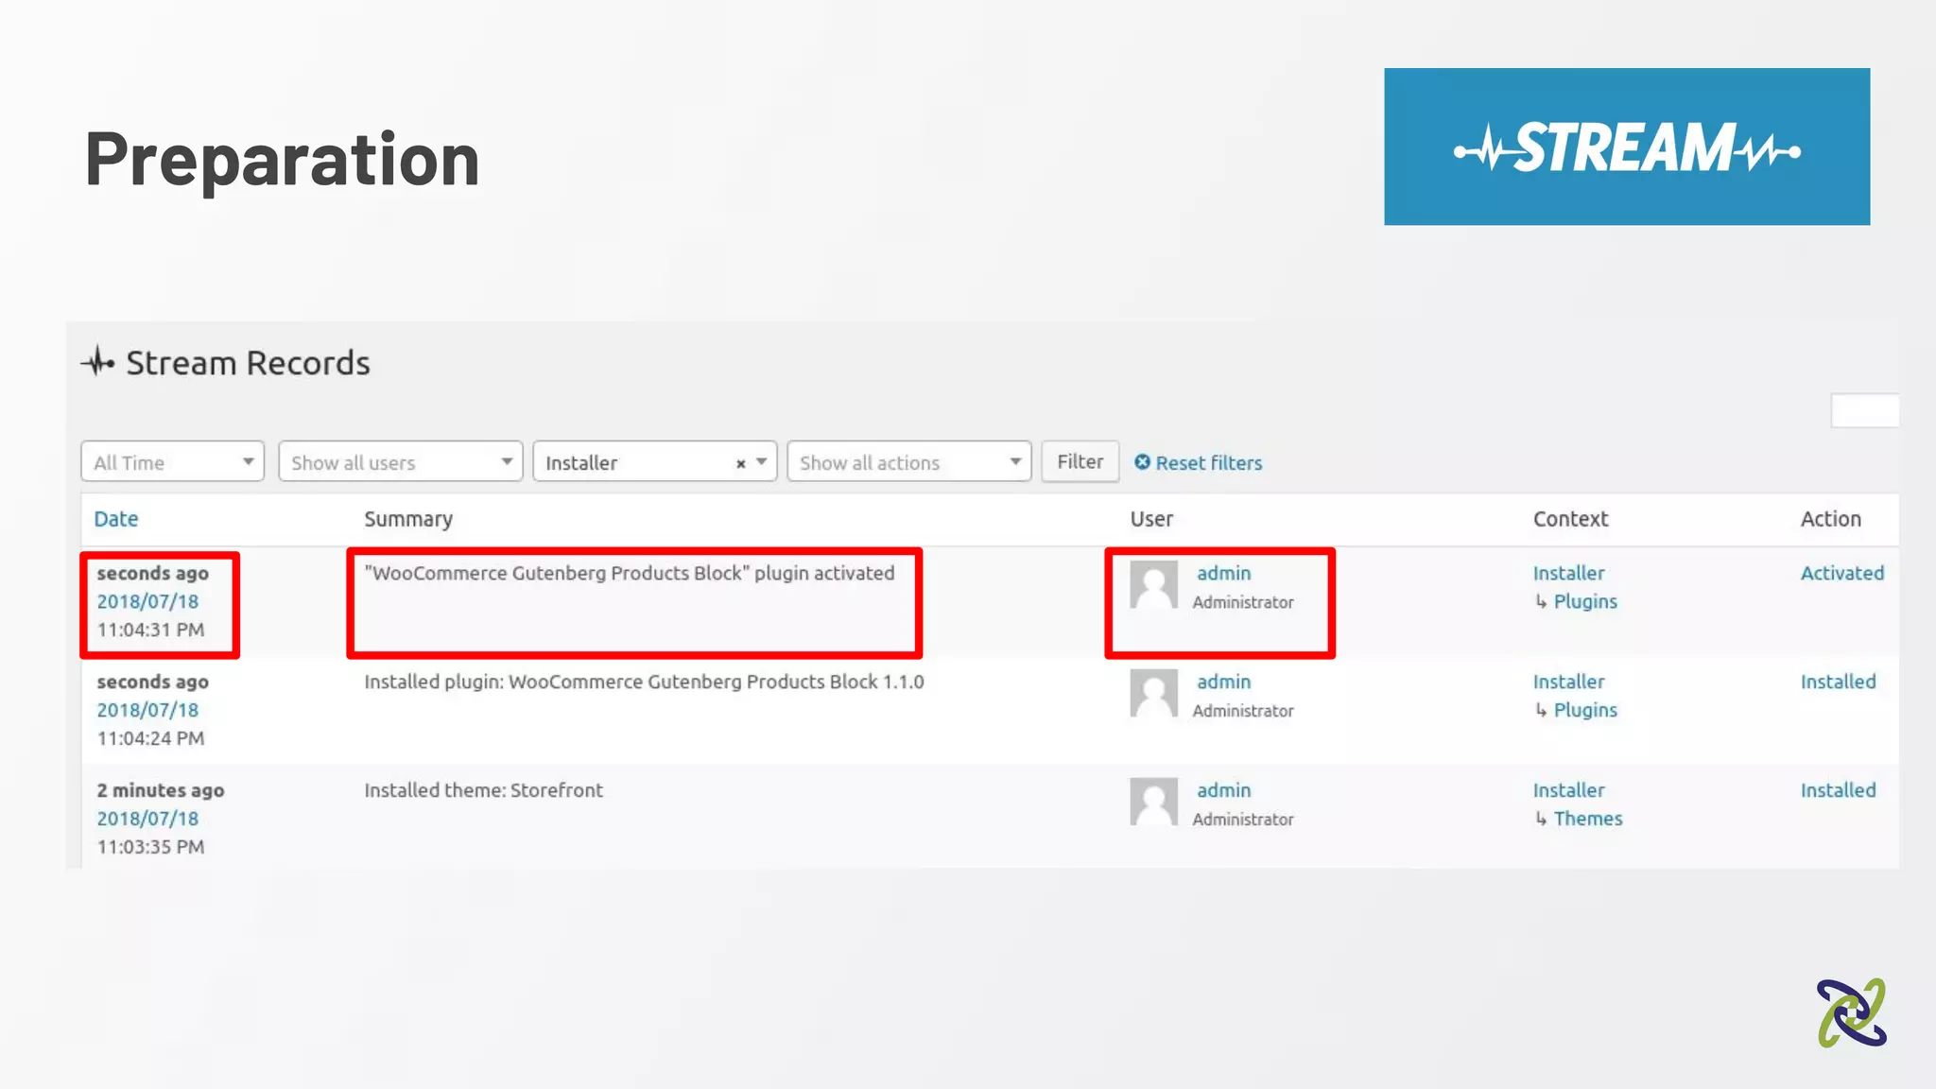Click the Themes context link
The height and width of the screenshot is (1089, 1936).
point(1587,819)
